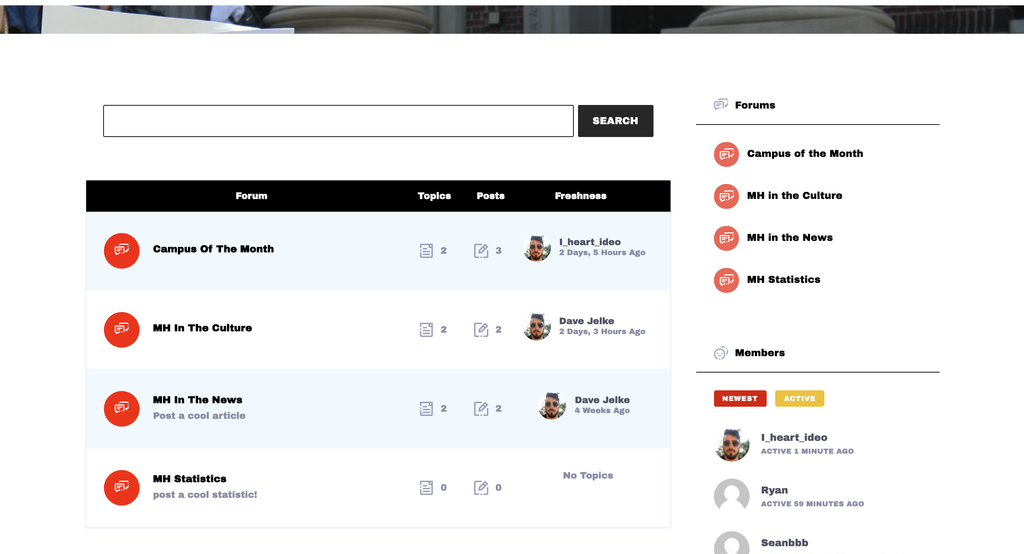This screenshot has height=554, width=1024.
Task: Click red forum icon beside MH Statistics row
Action: tap(122, 487)
